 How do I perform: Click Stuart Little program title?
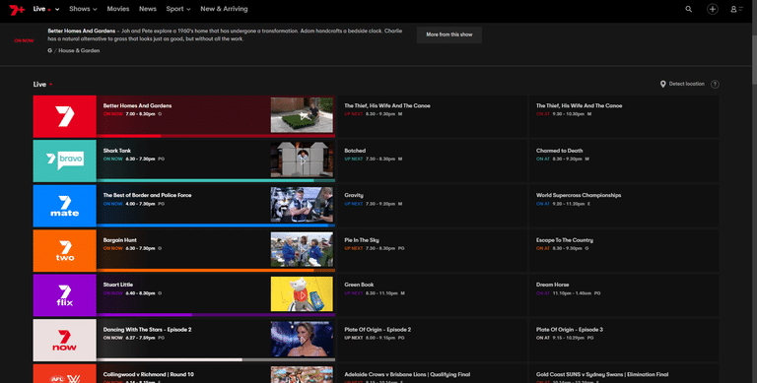(x=118, y=285)
